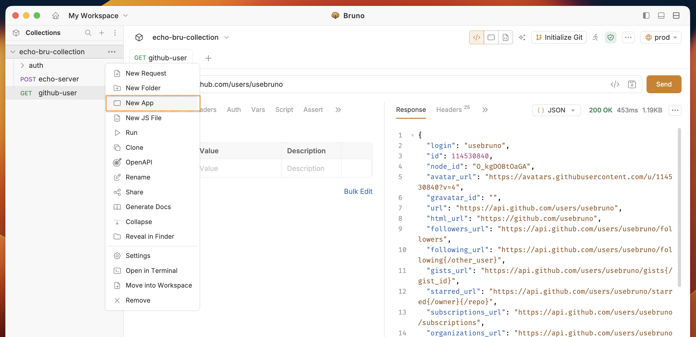
Task: Fold the JSON root object on line 1
Action: click(x=412, y=135)
